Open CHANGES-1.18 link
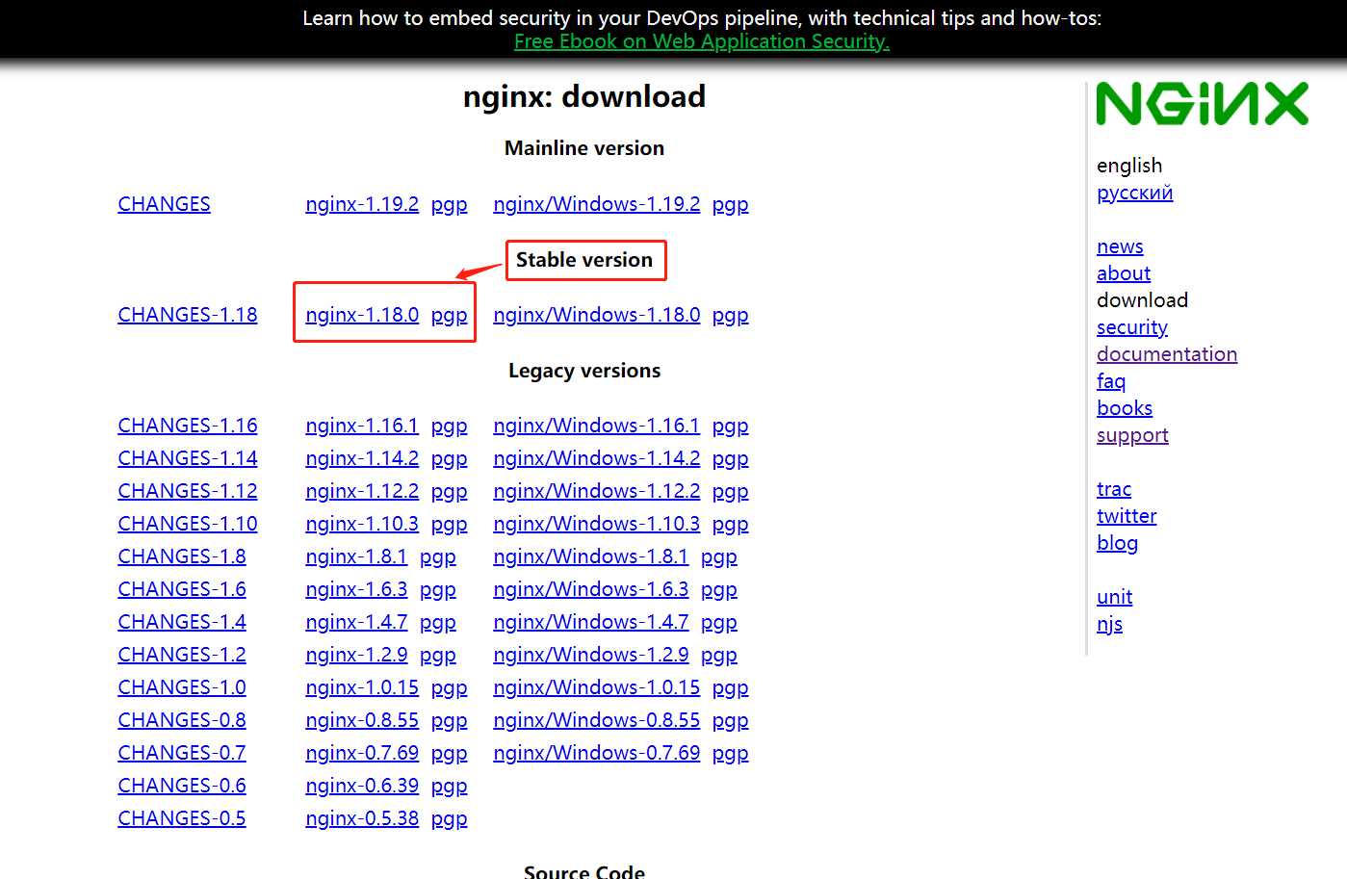This screenshot has width=1347, height=879. pos(188,315)
